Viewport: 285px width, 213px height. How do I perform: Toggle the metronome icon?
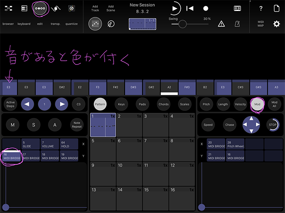(x=237, y=24)
